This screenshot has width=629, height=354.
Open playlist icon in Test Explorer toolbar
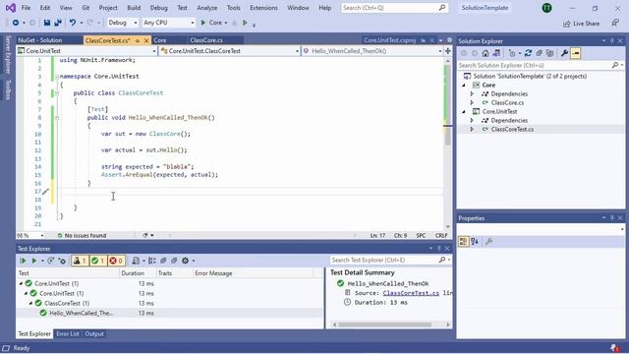pyautogui.click(x=136, y=261)
